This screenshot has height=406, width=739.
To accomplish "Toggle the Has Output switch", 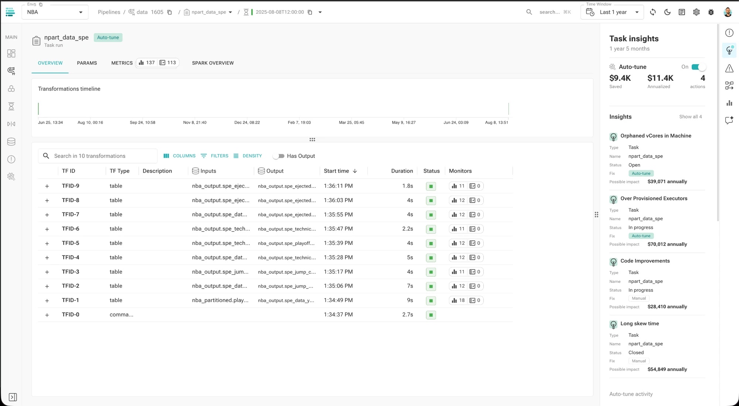I will pos(279,156).
